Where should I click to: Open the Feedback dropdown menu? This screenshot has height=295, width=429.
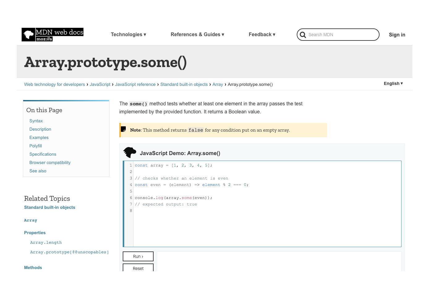click(x=262, y=35)
